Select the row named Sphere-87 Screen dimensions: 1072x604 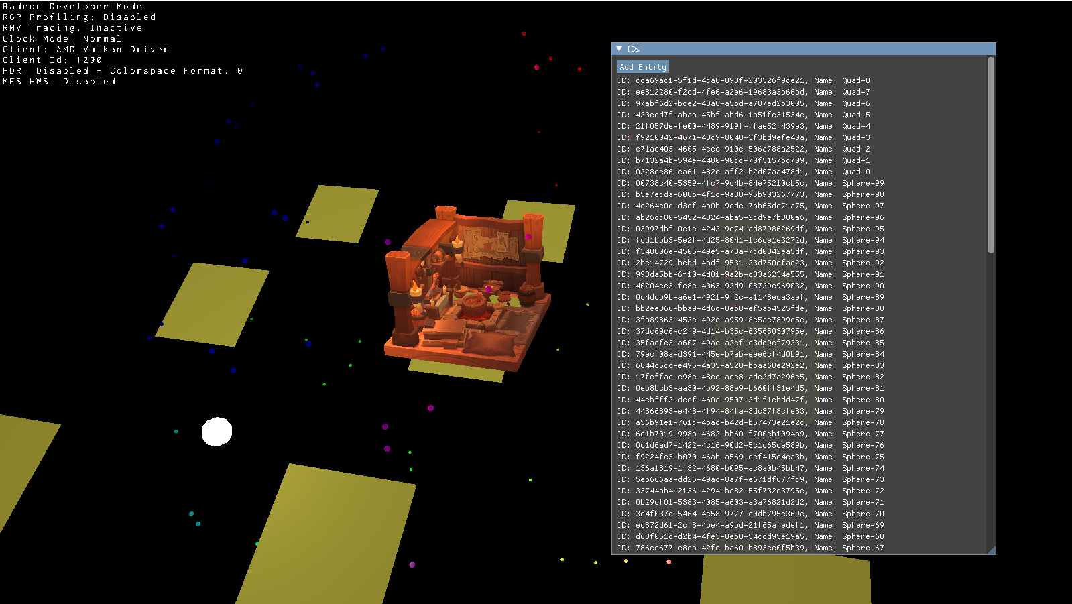[751, 320]
